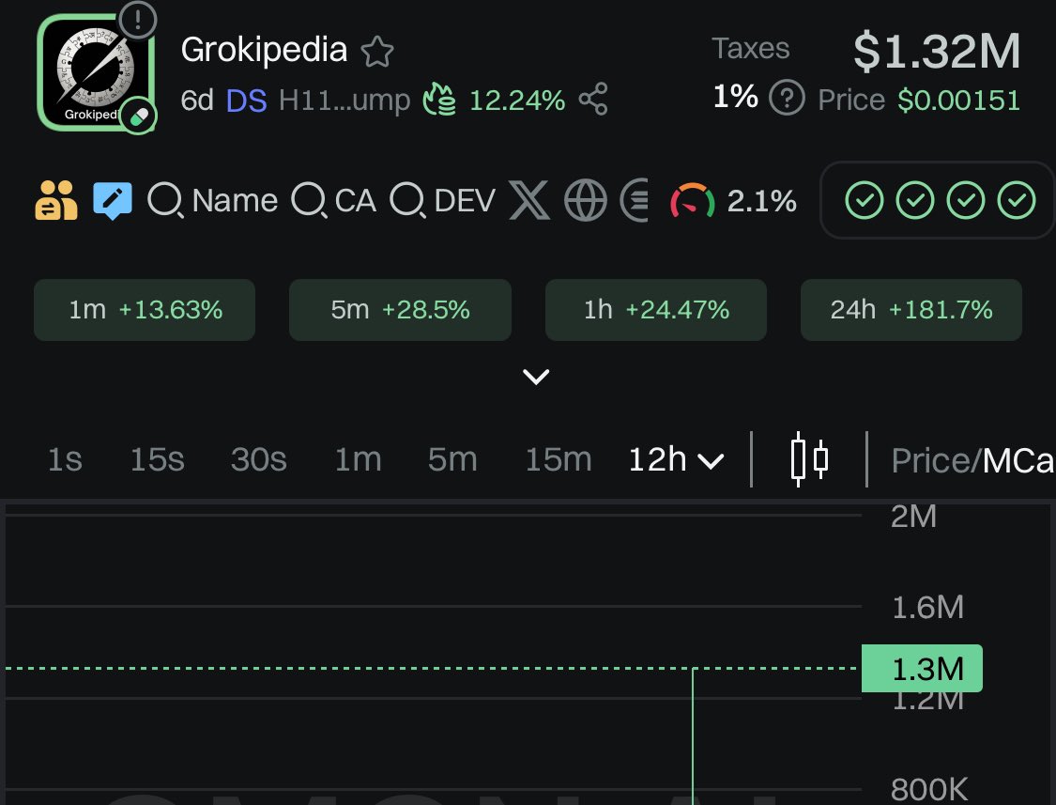Favorite Grokipedia with the star icon
The image size is (1056, 805).
(x=377, y=52)
